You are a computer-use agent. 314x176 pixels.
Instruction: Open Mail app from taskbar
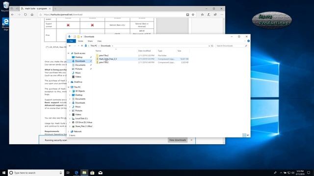(100, 173)
